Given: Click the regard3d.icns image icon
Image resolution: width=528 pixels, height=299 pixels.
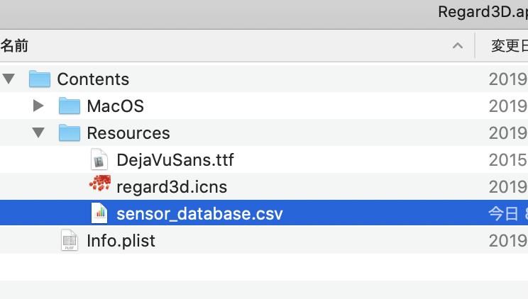Looking at the screenshot, I should pyautogui.click(x=99, y=186).
